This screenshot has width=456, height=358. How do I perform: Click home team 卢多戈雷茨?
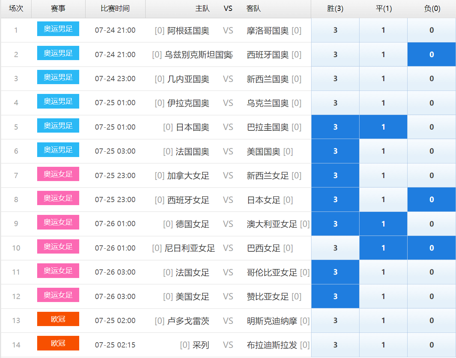[188, 321]
